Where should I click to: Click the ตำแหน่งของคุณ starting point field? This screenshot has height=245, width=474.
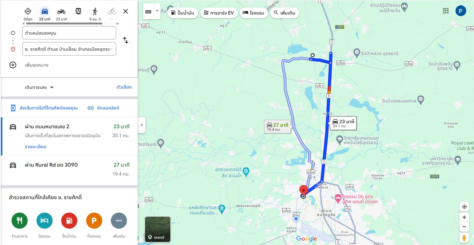69,33
